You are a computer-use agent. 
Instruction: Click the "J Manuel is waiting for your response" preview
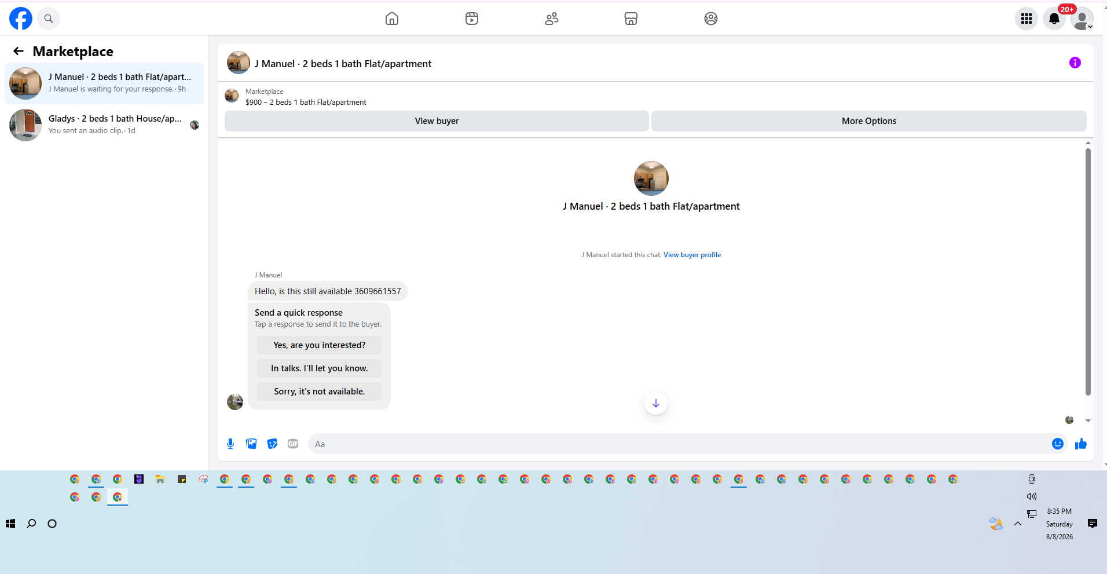coord(111,89)
